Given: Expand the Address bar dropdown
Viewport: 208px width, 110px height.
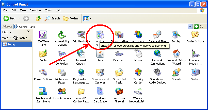Looking at the screenshot, I should coord(190,26).
